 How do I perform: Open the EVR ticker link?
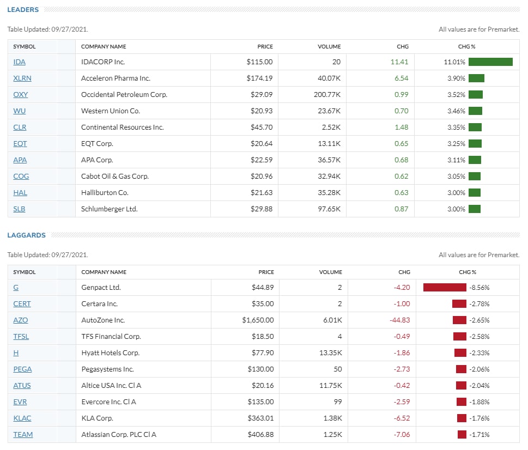pos(20,402)
